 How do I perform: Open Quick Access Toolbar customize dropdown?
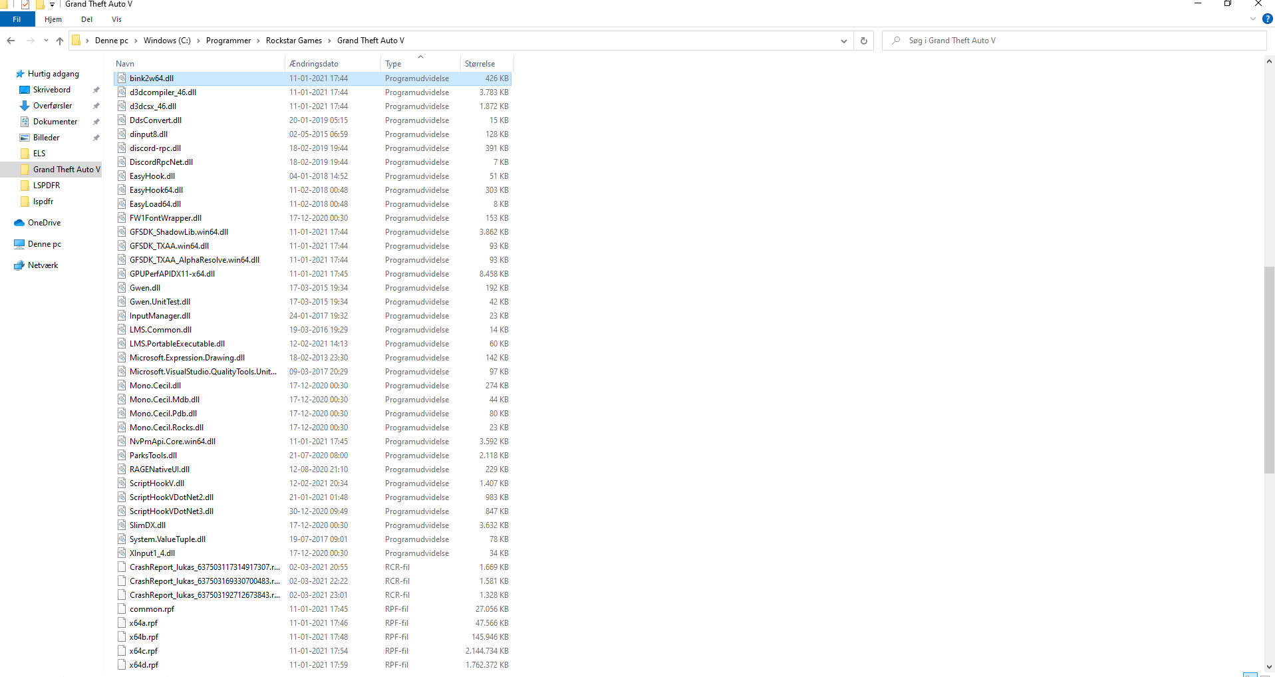click(x=52, y=5)
